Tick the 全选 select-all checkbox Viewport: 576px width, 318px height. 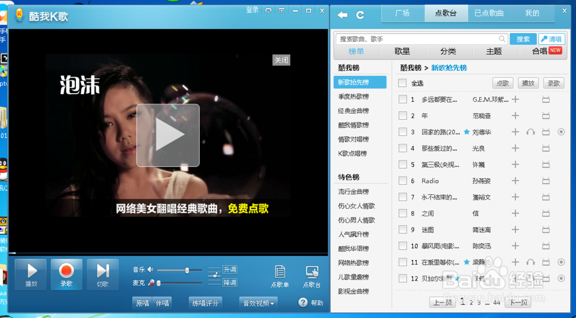[x=402, y=83]
